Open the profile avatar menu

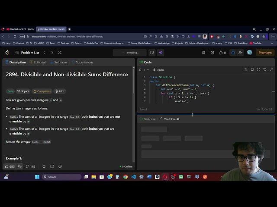[x=249, y=53]
